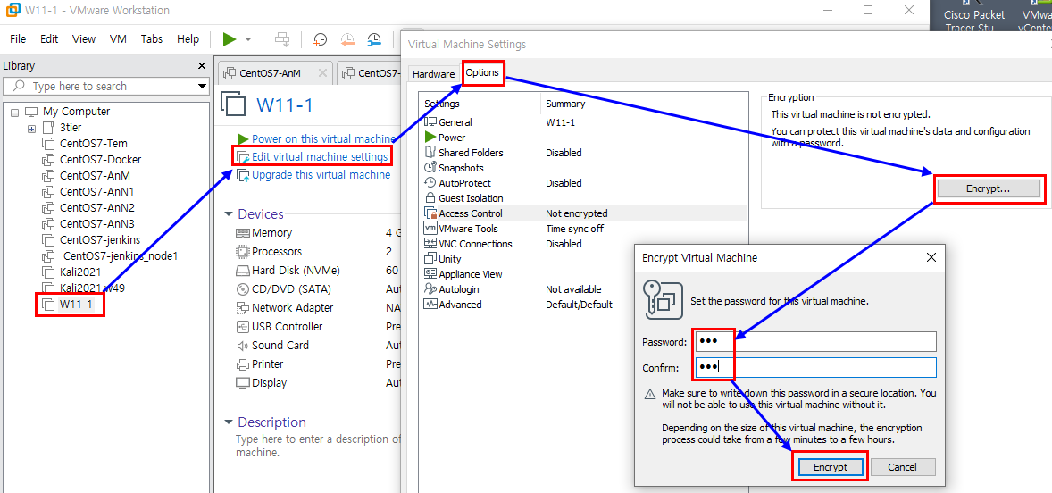Click the Cancel button in Encrypt dialog
The height and width of the screenshot is (493, 1052).
click(x=902, y=467)
